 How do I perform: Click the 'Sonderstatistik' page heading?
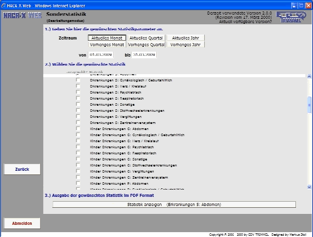66,14
